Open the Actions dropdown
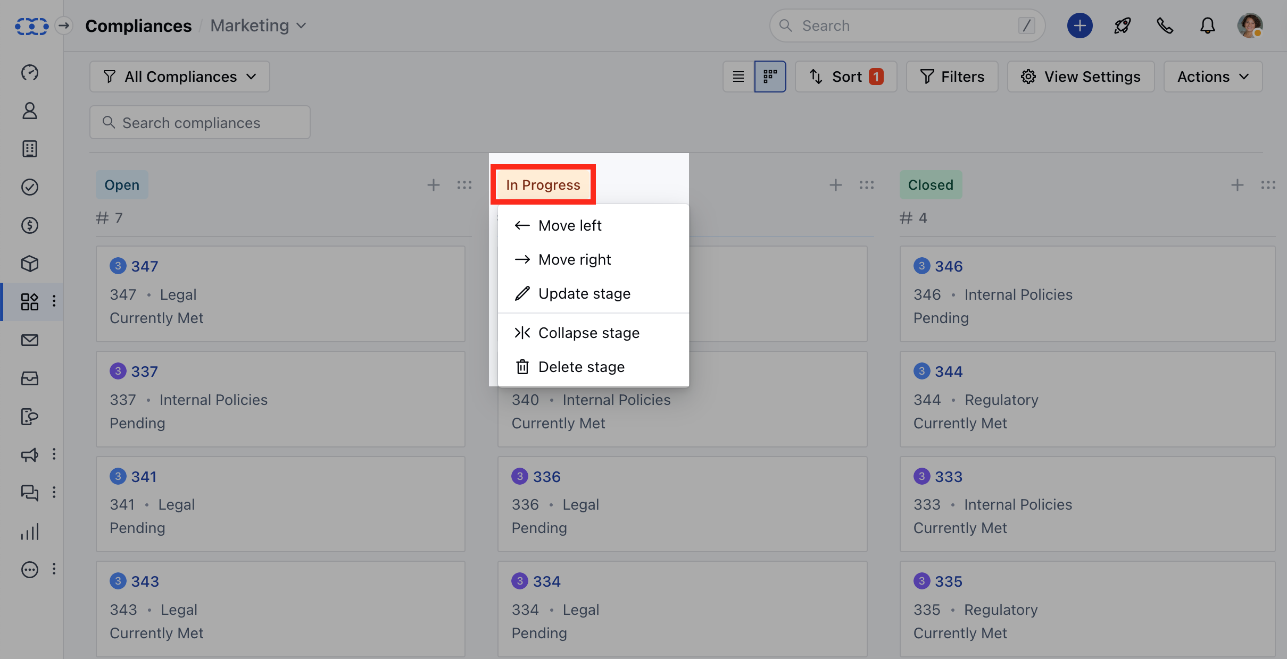 [x=1213, y=77]
